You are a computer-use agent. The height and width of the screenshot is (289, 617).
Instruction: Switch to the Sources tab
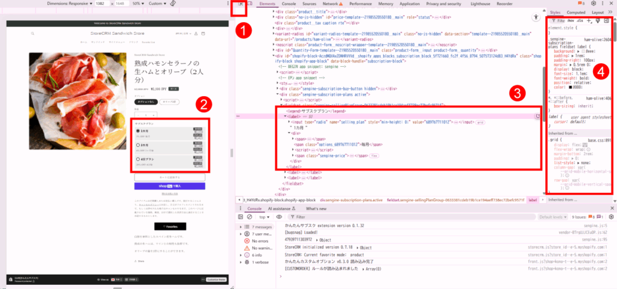tap(309, 4)
